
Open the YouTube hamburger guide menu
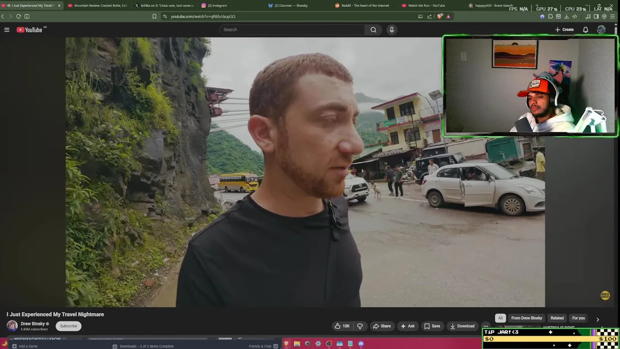pyautogui.click(x=7, y=30)
